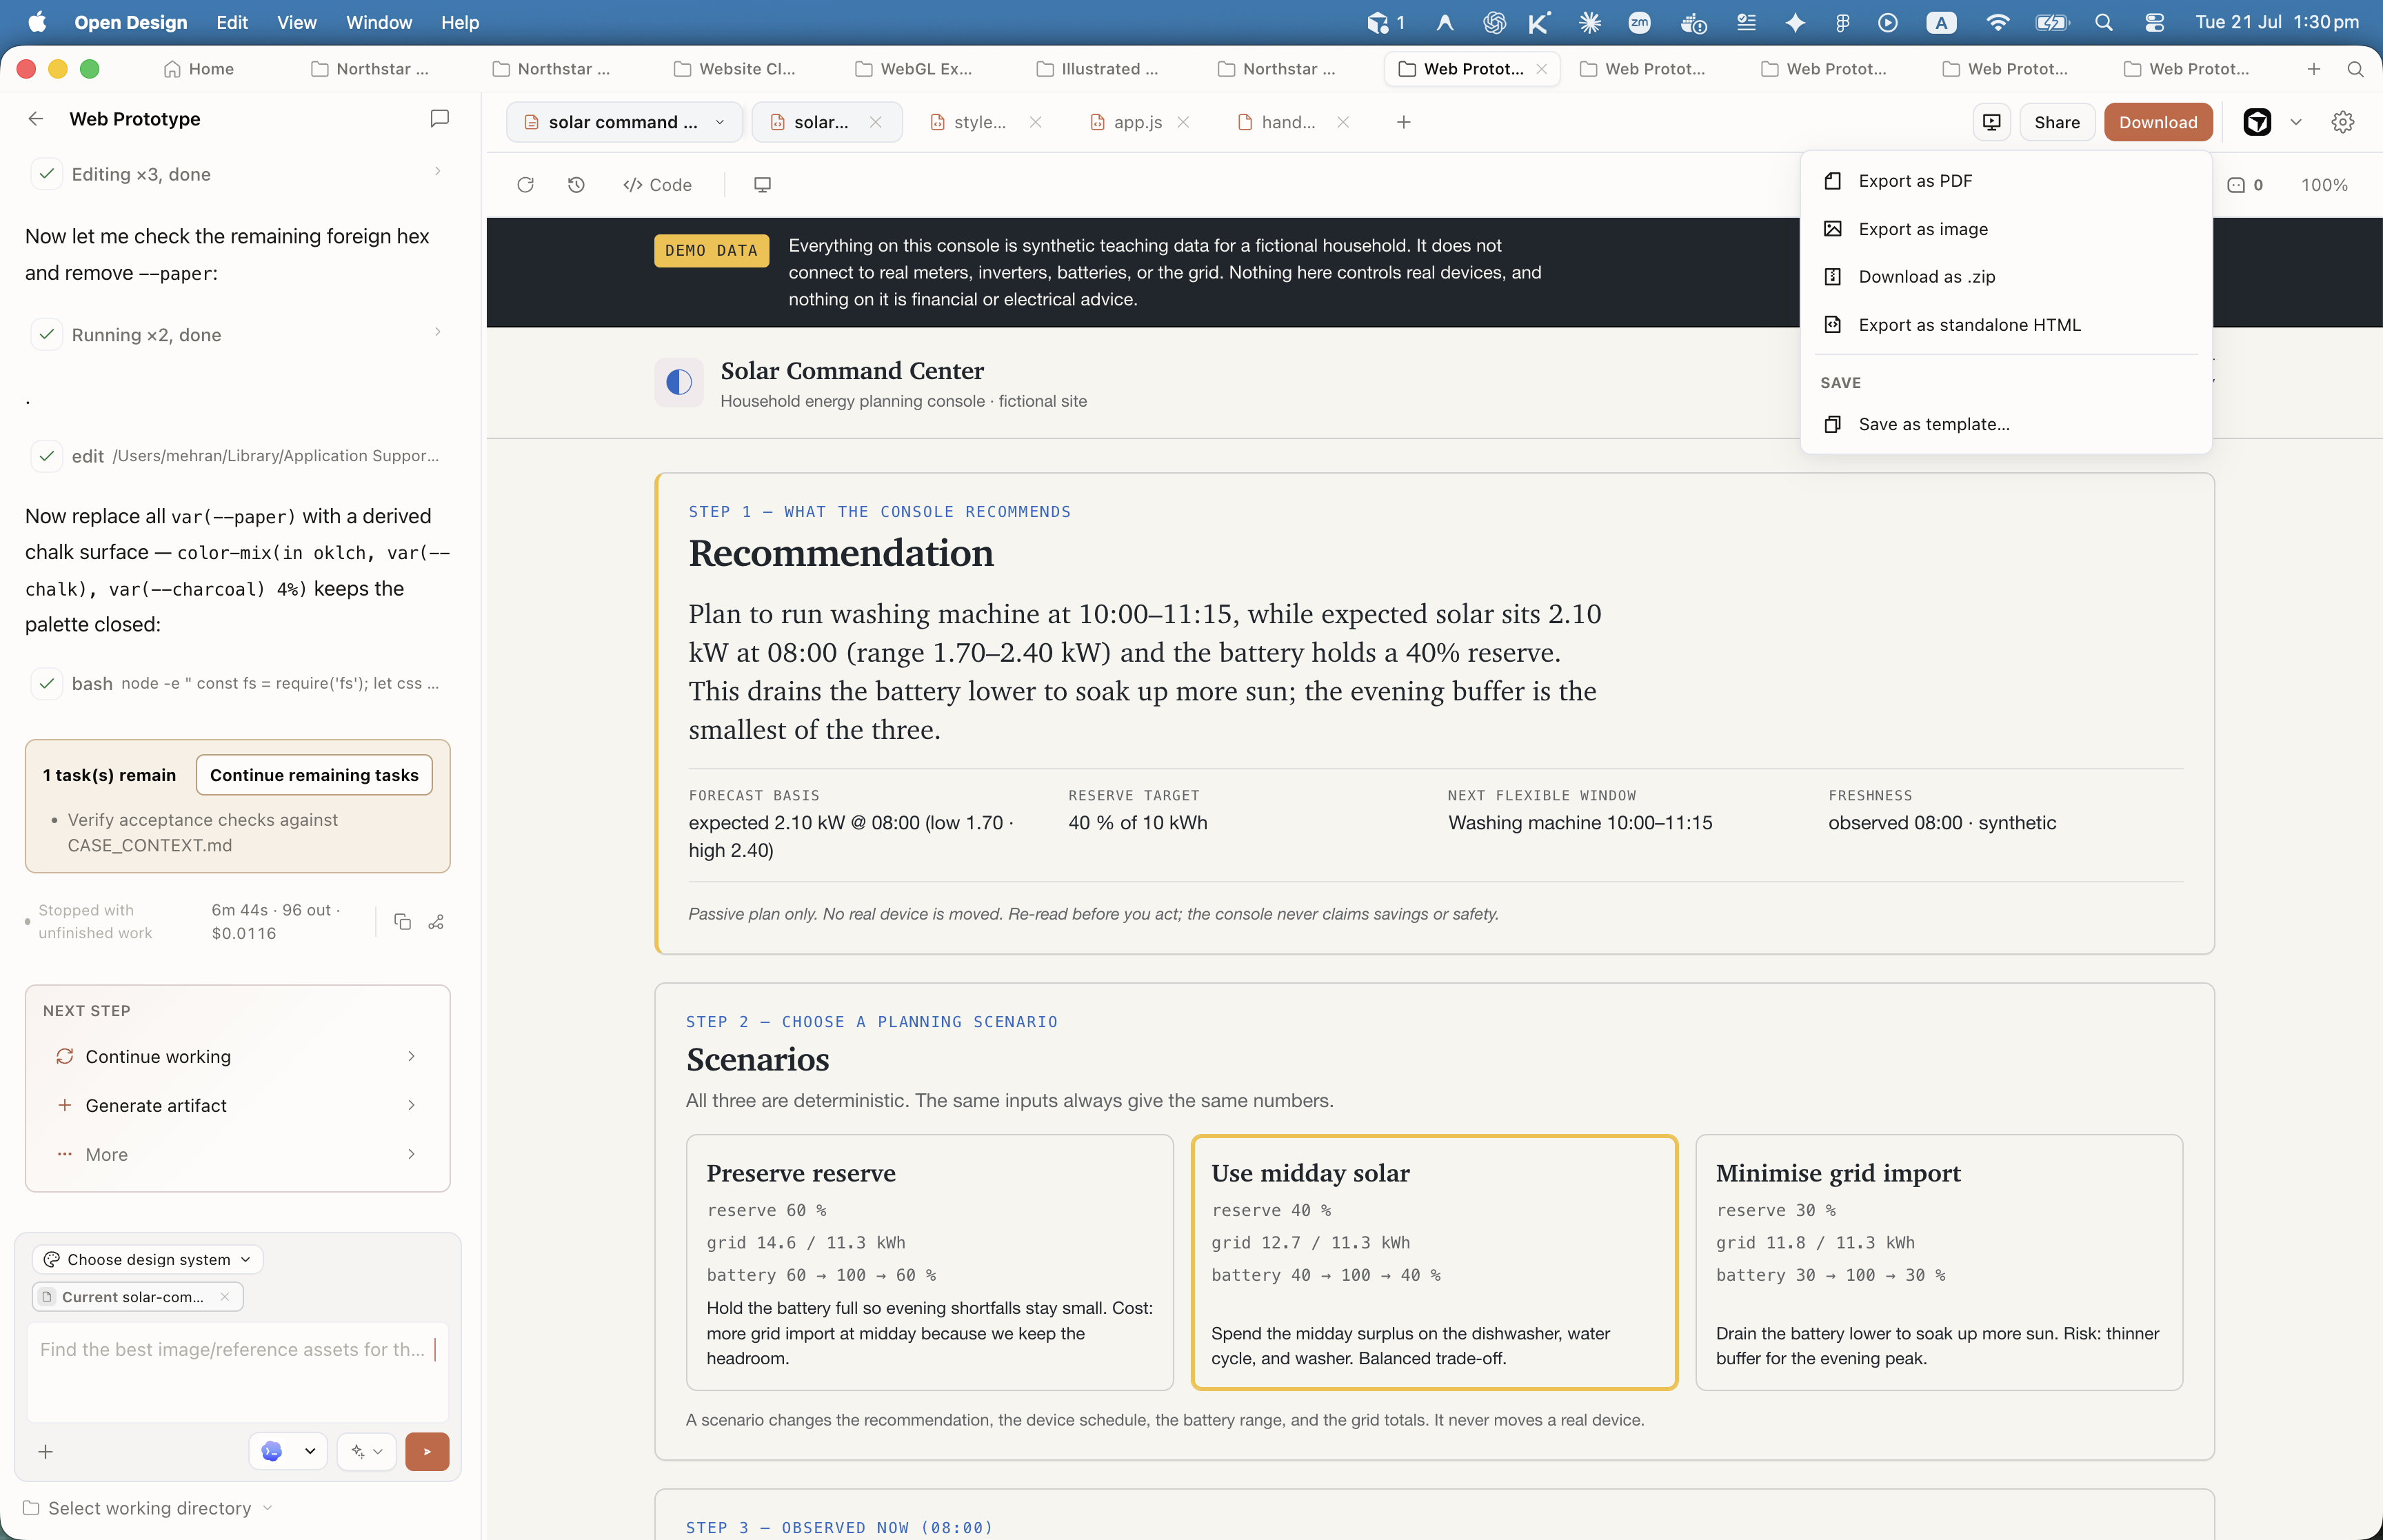Select the Use midday solar scenario card

coord(1434,1262)
